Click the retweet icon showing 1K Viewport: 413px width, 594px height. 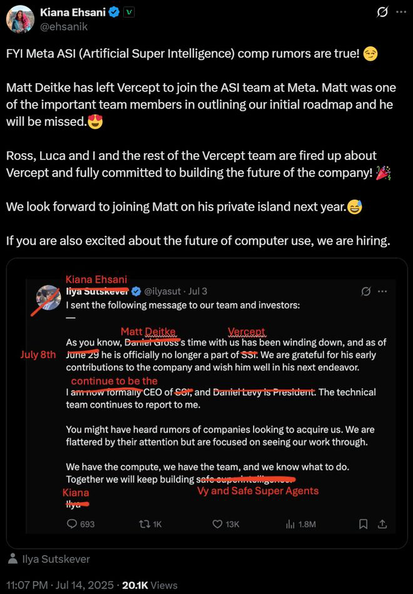pos(144,524)
